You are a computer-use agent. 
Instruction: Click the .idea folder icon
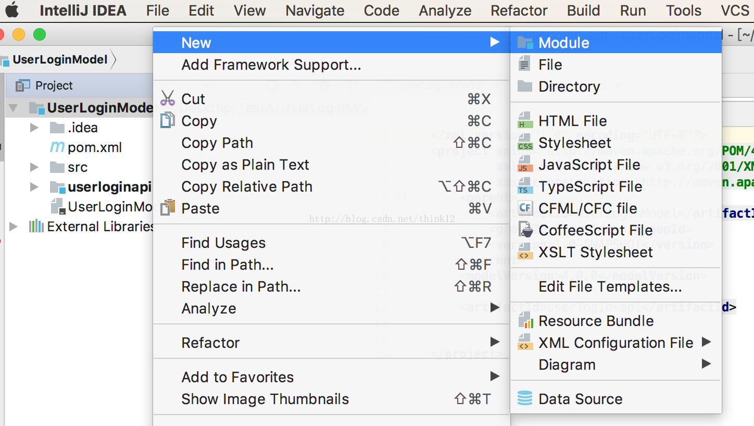click(x=57, y=128)
